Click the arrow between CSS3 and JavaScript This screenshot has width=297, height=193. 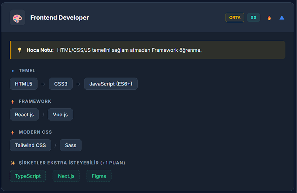pos(78,84)
